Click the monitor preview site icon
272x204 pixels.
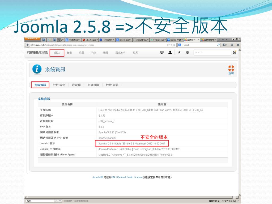tap(162, 52)
